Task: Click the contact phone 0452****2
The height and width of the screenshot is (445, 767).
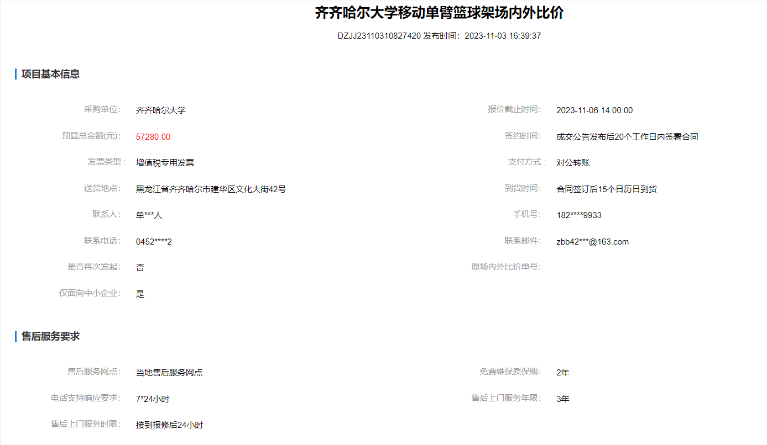Action: point(154,242)
